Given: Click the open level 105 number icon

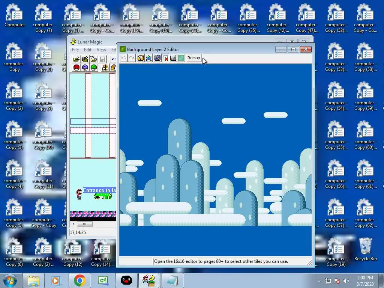Looking at the screenshot, I should (93, 59).
